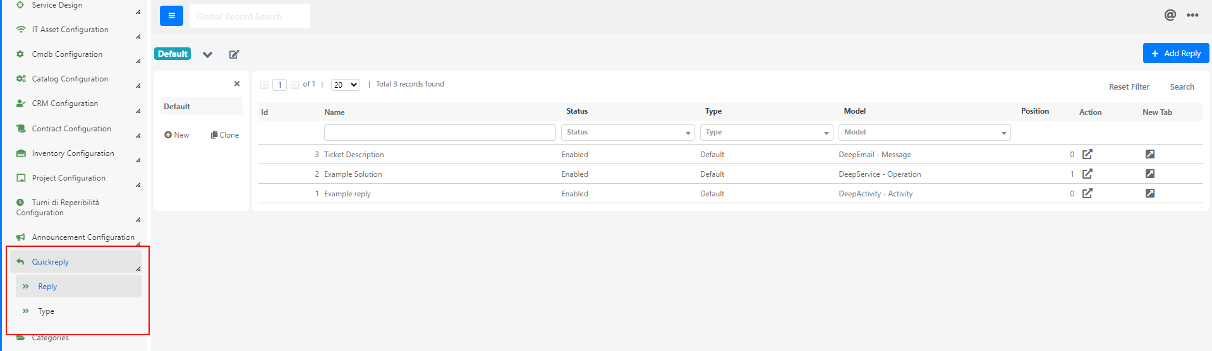Image resolution: width=1212 pixels, height=351 pixels.
Task: Click the Cmdb gear icon
Action: coord(20,54)
